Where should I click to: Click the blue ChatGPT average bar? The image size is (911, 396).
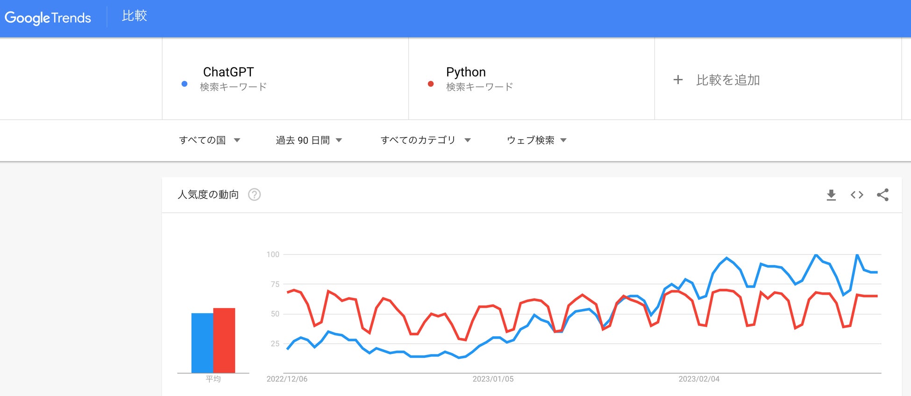coord(202,343)
